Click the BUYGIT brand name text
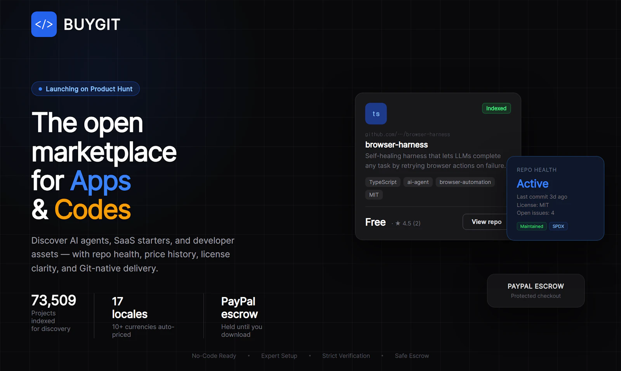 [92, 24]
